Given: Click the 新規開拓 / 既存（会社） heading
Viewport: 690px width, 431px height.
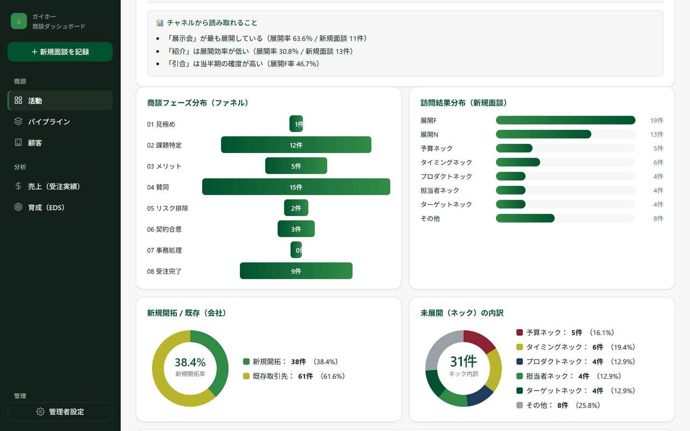Looking at the screenshot, I should tap(187, 313).
